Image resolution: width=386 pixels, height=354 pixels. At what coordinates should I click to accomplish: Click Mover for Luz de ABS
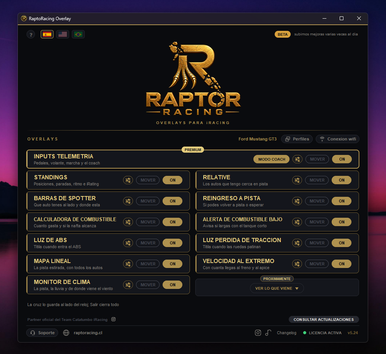[x=148, y=243]
